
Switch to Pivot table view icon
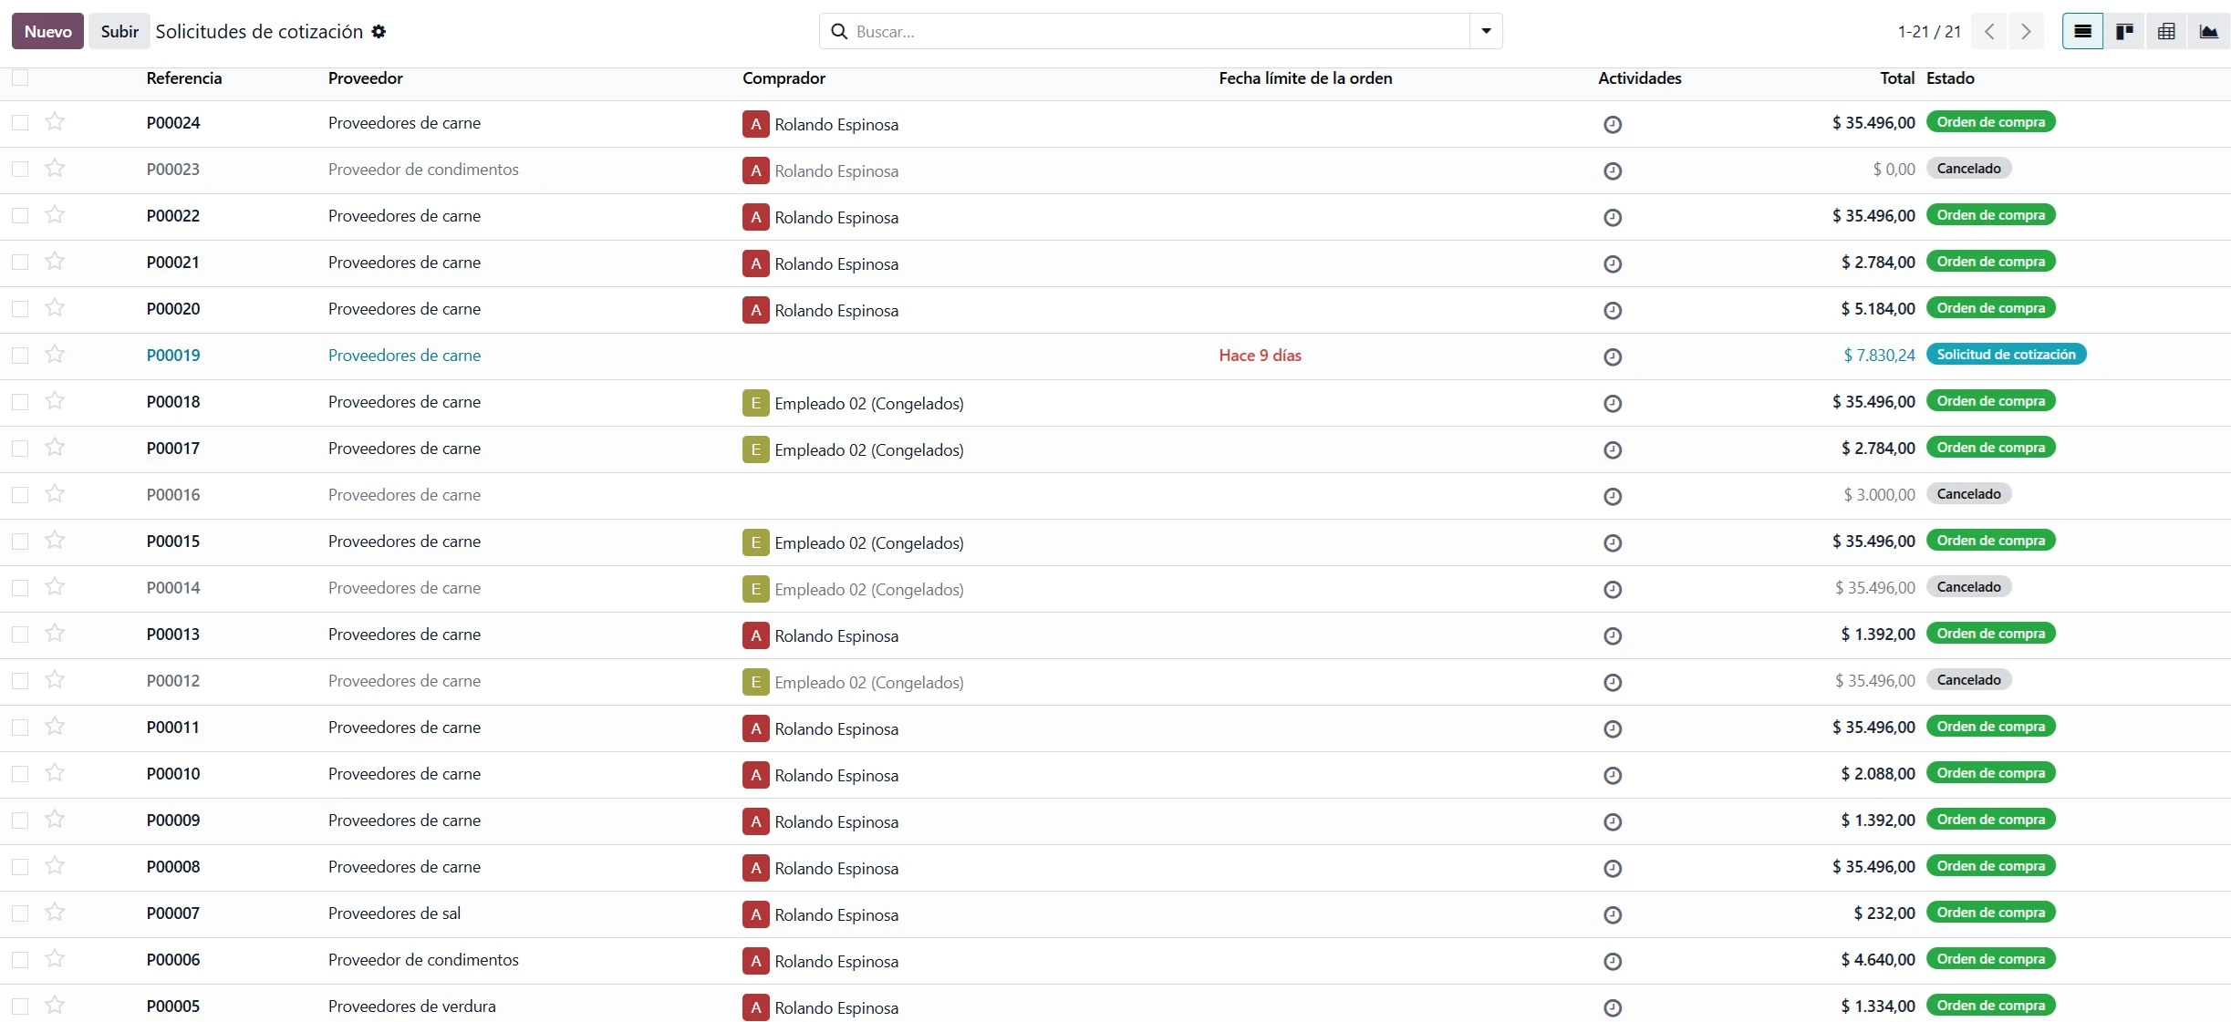click(x=2166, y=32)
